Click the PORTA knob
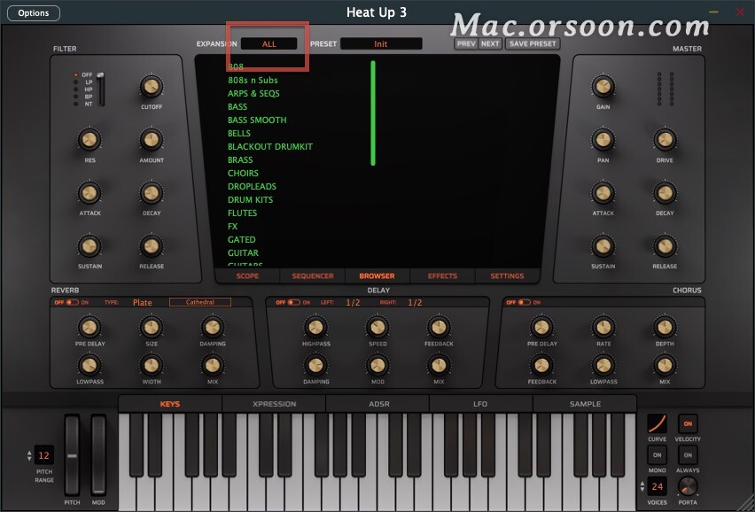 click(x=687, y=487)
